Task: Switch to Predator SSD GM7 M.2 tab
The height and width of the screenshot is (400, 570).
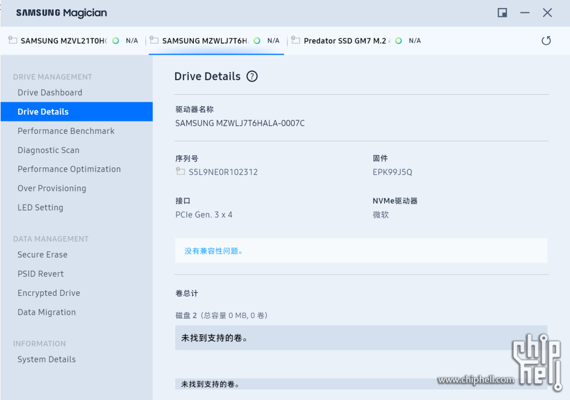Action: tap(358, 41)
